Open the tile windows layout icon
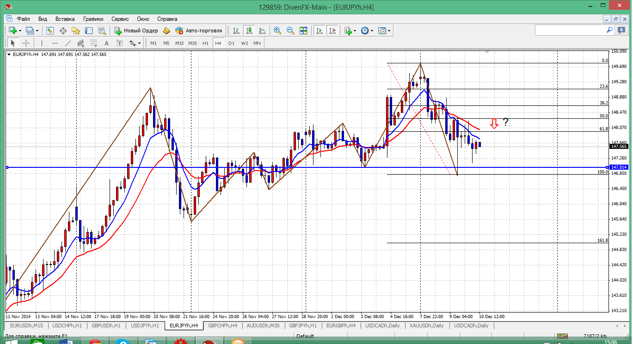The width and height of the screenshot is (633, 344). [303, 31]
